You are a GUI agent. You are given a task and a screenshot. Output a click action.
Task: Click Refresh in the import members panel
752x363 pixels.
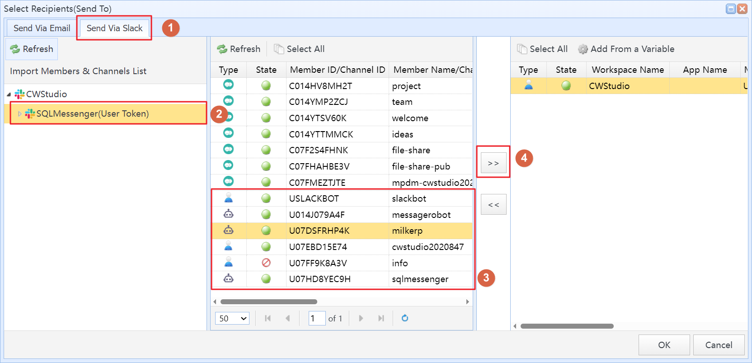click(x=32, y=49)
